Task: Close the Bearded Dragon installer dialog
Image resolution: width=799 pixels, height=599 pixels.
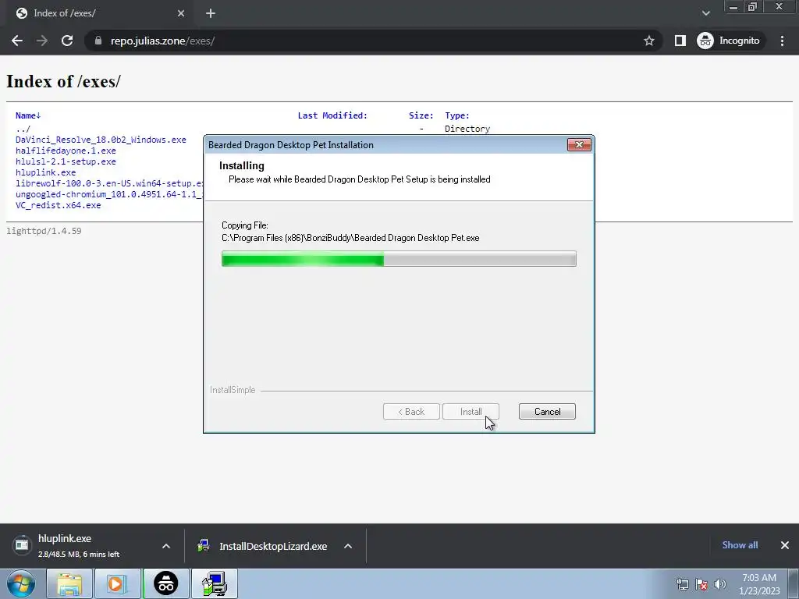Action: [x=579, y=144]
